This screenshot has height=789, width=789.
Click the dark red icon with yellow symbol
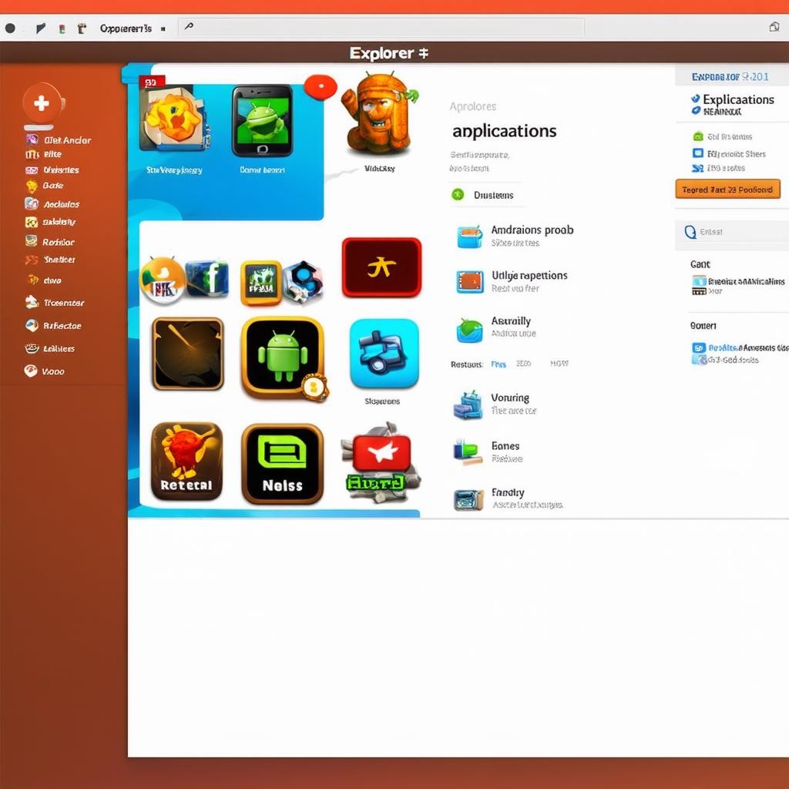click(x=381, y=267)
